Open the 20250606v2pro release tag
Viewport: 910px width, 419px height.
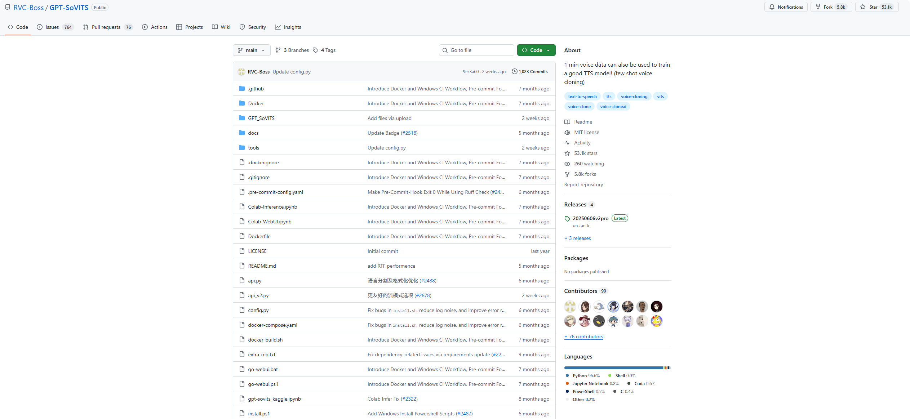pyautogui.click(x=590, y=218)
